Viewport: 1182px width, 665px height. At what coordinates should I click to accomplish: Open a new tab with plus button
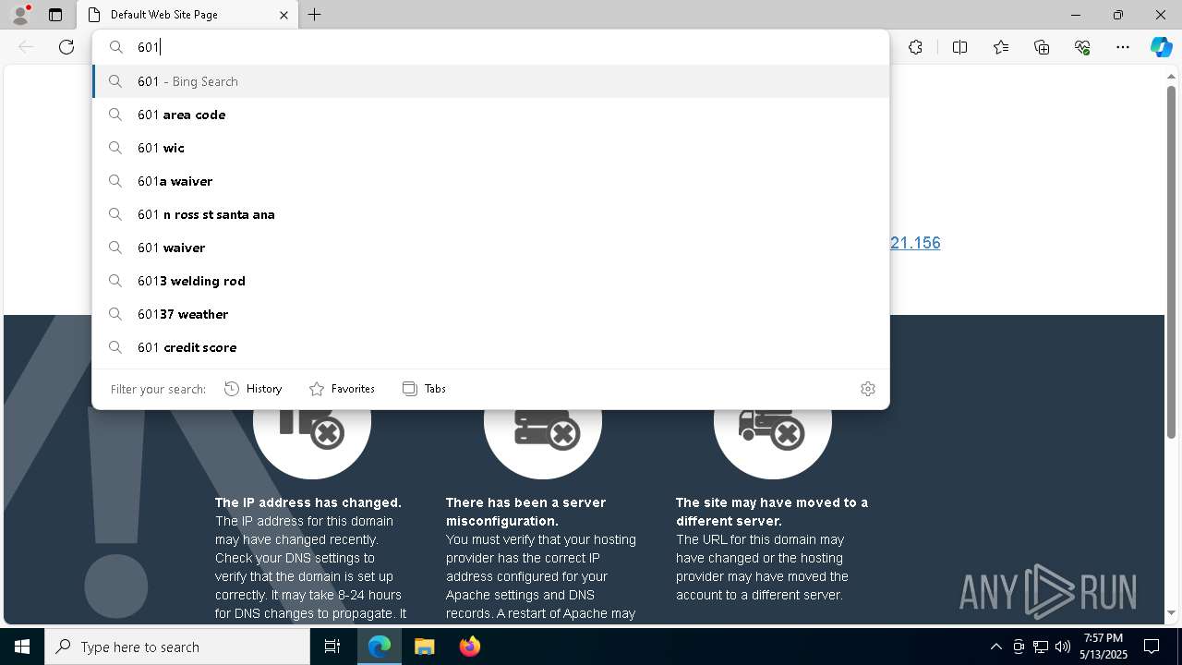click(x=315, y=15)
